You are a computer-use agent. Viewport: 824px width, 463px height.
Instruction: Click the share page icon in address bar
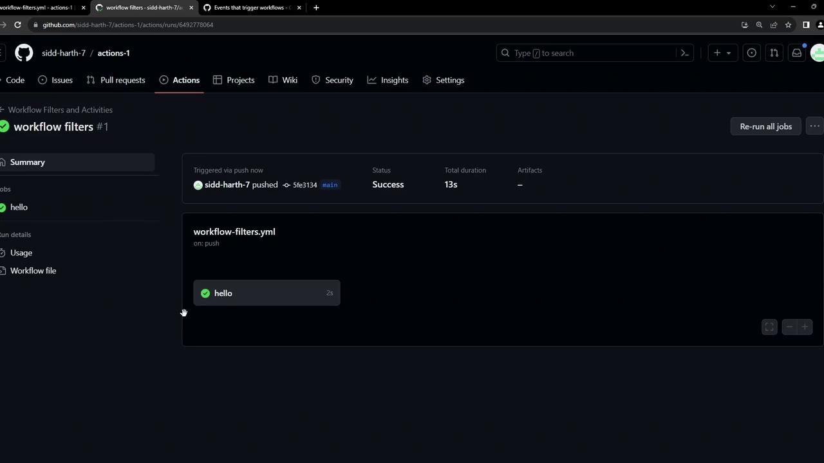point(774,24)
